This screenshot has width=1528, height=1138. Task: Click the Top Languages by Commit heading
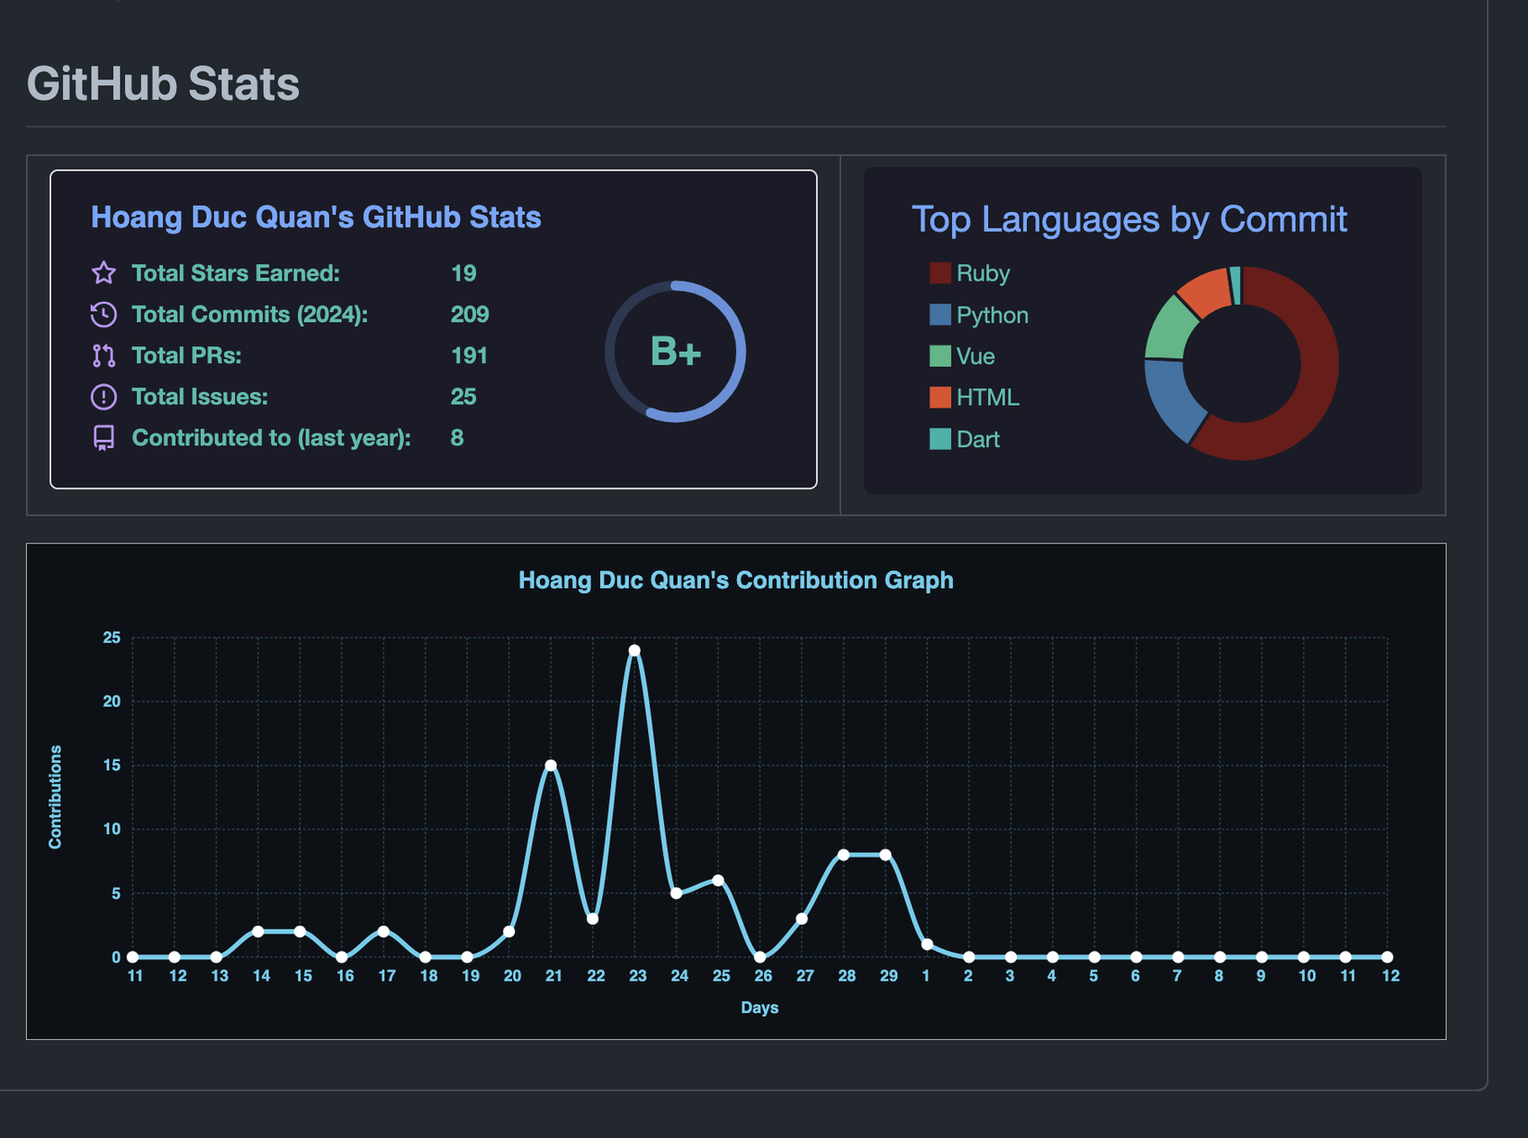click(x=1129, y=219)
